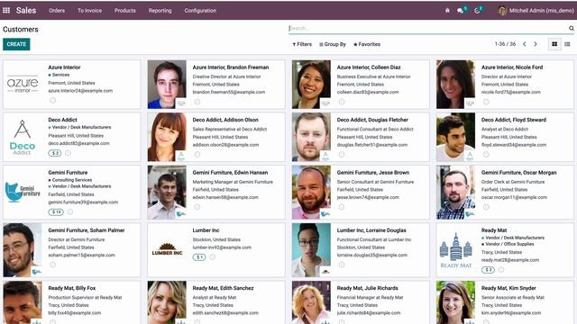Screen dimensions: 577x324
Task: Open Mitchell Admin user menu
Action: pyautogui.click(x=536, y=11)
